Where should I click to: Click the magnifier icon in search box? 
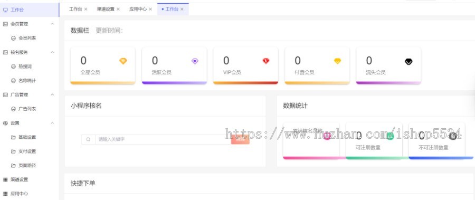[88, 139]
